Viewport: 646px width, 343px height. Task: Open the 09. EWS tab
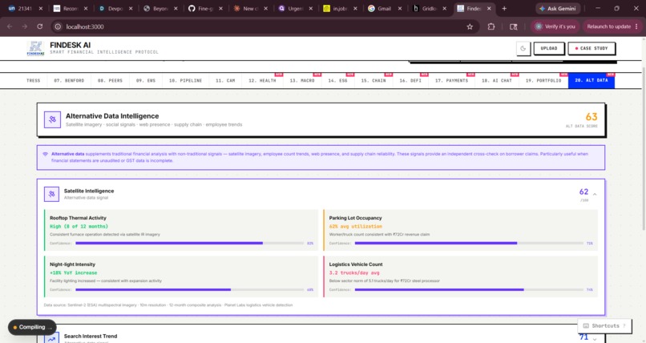coord(146,81)
